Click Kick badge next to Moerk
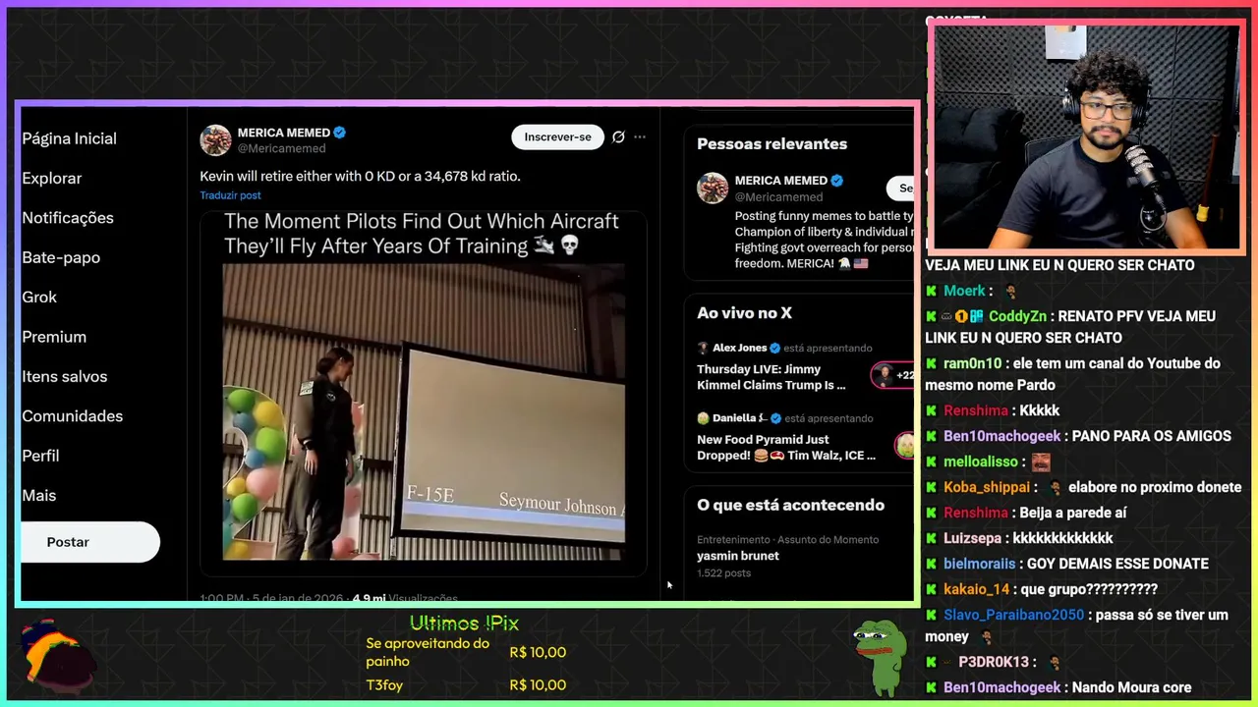 (x=931, y=291)
